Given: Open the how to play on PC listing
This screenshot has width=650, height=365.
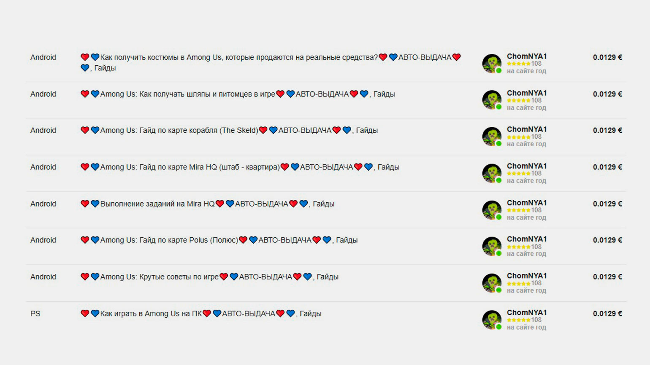Looking at the screenshot, I should (201, 314).
